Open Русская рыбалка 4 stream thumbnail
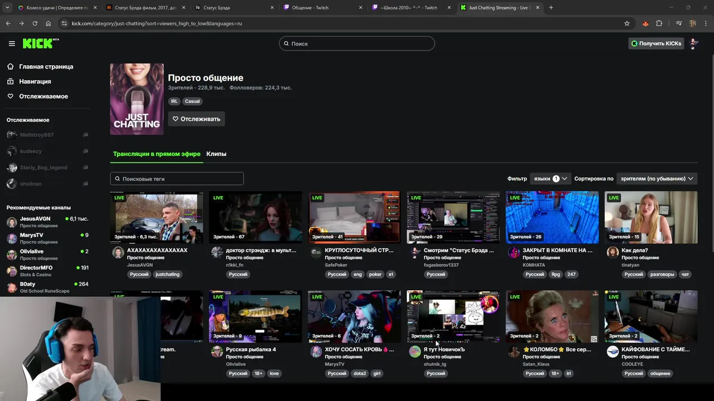Screen dimensions: 714x401 255,316
